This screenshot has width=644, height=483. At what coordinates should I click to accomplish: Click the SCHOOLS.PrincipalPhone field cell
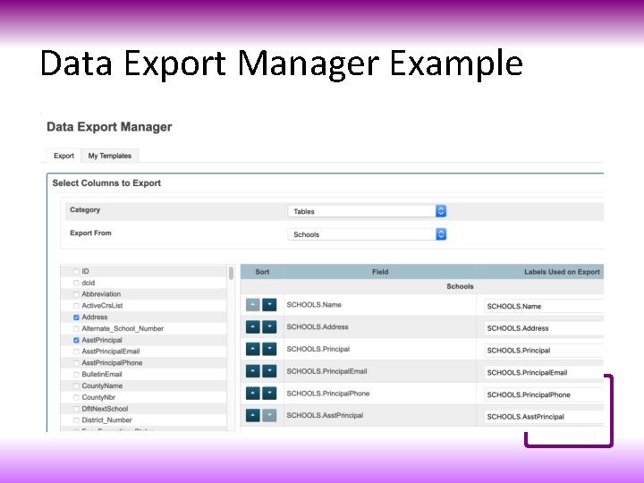[380, 394]
